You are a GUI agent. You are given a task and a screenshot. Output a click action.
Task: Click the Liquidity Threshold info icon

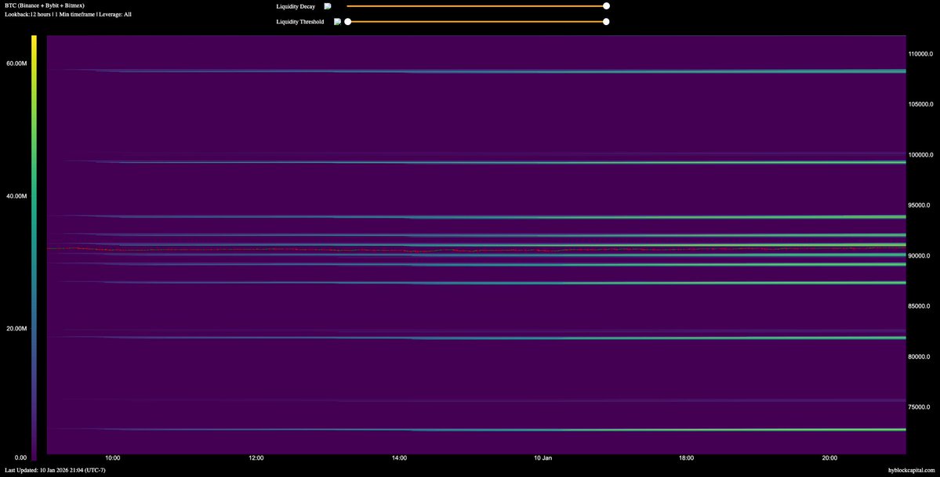coord(337,22)
